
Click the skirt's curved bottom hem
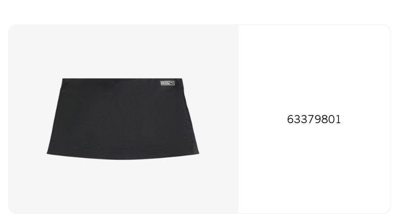[123, 157]
